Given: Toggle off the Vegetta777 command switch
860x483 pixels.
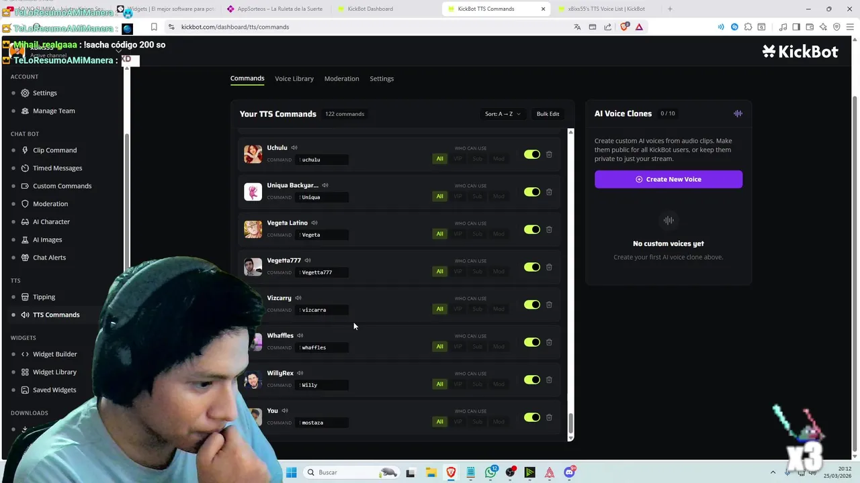Looking at the screenshot, I should tap(532, 267).
